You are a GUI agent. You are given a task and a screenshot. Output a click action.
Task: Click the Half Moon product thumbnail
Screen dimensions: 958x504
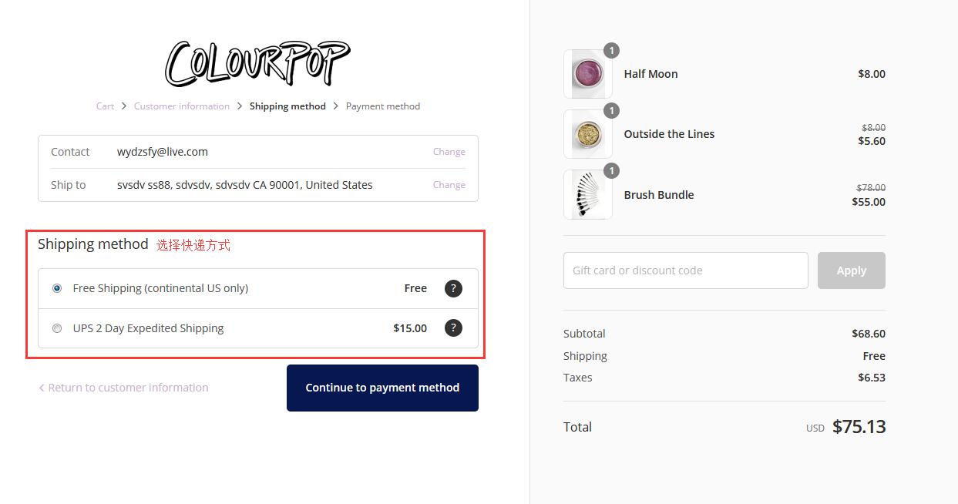588,74
